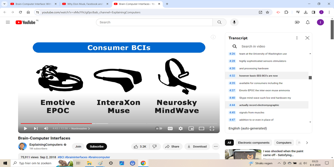Image resolution: width=334 pixels, height=167 pixels.
Task: Mute the video volume
Action: (x=46, y=128)
